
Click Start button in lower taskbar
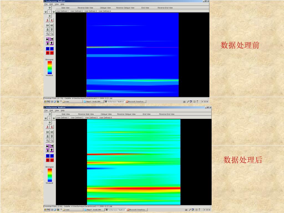[x=47, y=210]
